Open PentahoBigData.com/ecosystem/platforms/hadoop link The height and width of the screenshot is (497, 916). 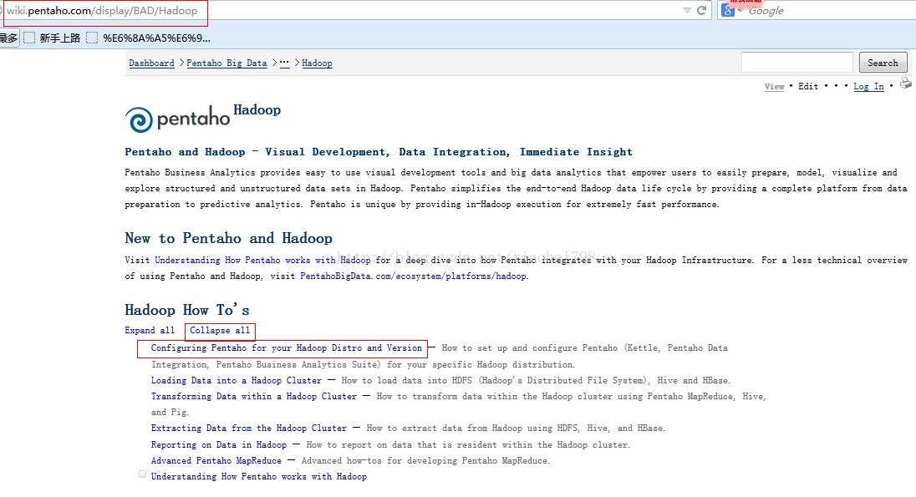click(x=413, y=276)
